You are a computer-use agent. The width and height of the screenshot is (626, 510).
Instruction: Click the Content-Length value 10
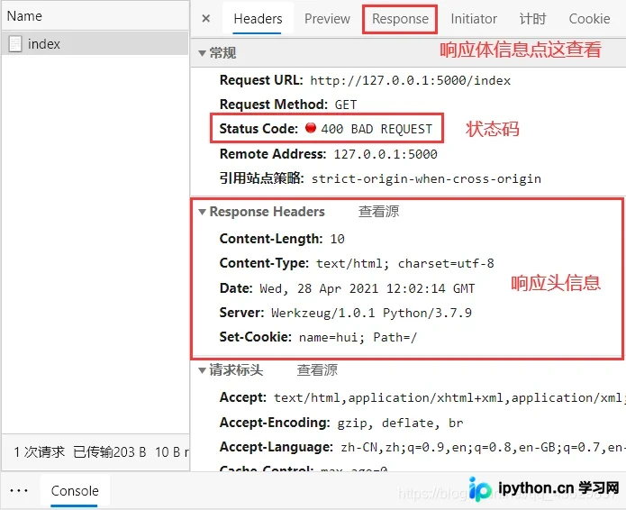click(x=337, y=239)
